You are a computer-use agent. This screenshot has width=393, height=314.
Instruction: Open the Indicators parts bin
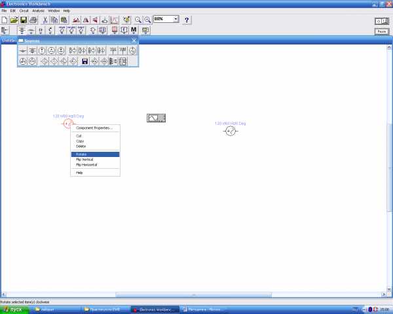pyautogui.click(x=115, y=30)
